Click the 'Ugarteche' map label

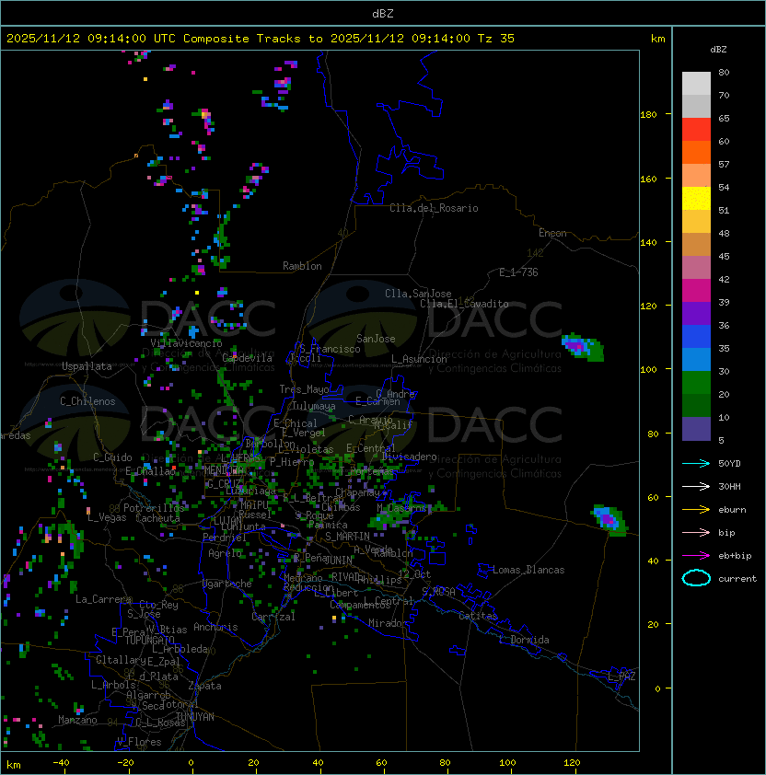[x=227, y=584]
